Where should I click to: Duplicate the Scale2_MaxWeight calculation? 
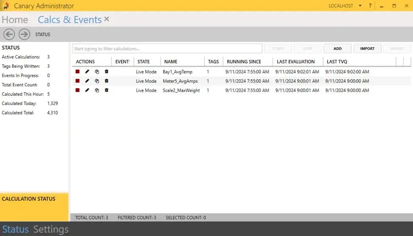[97, 90]
